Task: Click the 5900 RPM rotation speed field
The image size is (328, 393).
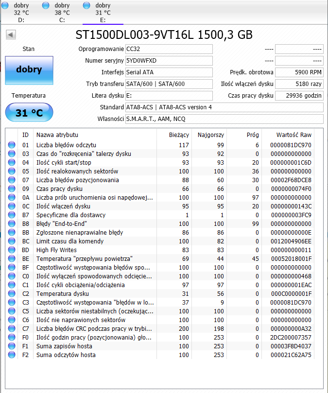Action: click(299, 72)
